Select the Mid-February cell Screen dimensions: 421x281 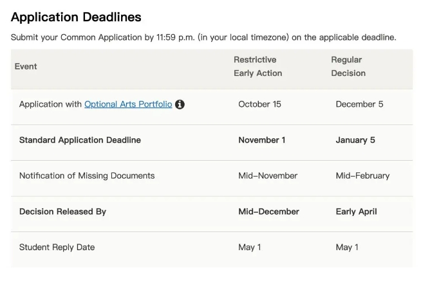point(362,176)
